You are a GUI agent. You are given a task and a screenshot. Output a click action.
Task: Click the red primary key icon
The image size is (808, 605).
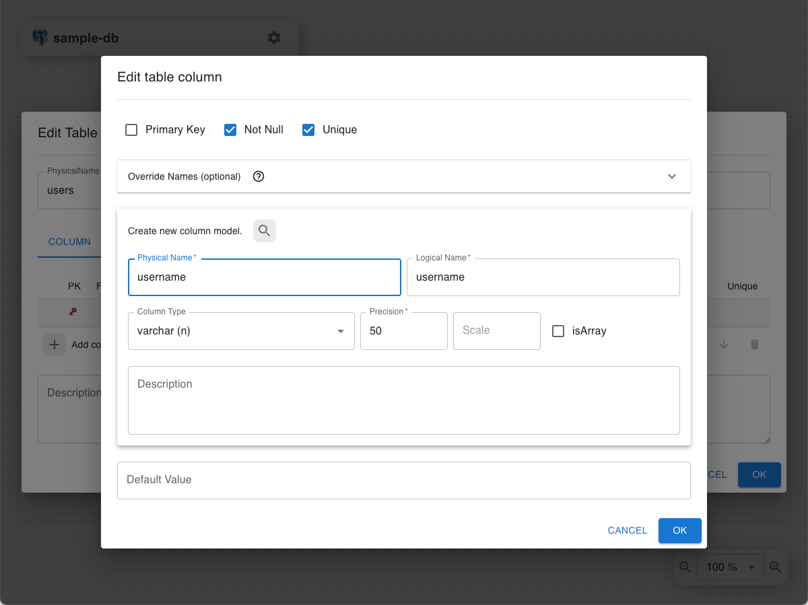73,312
